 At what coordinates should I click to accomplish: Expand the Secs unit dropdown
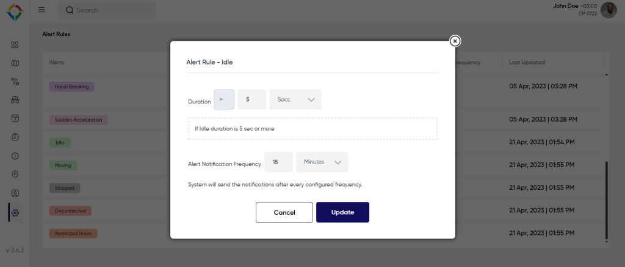tap(295, 99)
